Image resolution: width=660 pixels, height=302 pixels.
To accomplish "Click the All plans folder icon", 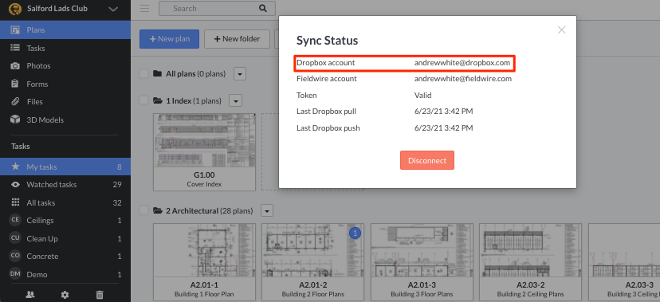I will (157, 74).
